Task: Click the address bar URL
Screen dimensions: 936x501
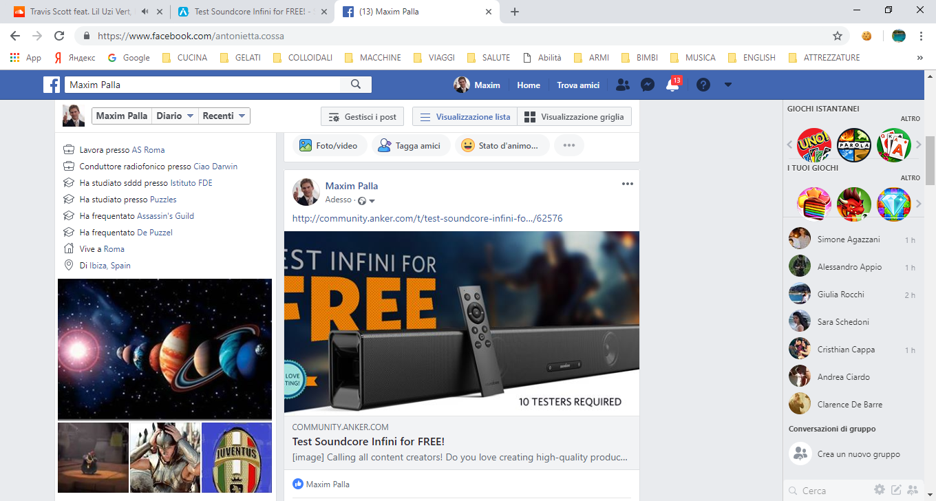Action: click(191, 36)
